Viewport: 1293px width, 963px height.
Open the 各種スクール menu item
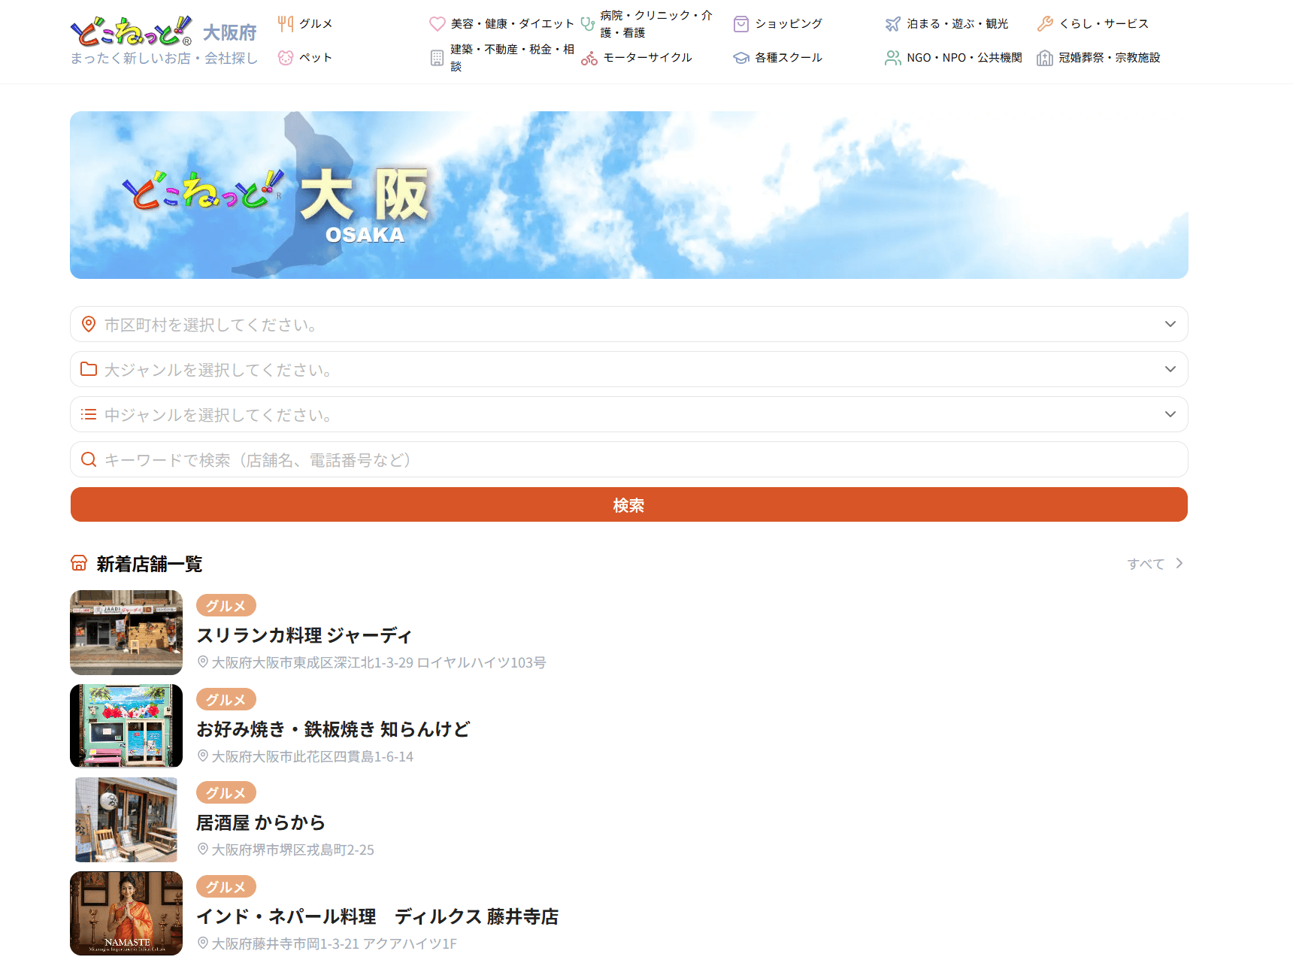pyautogui.click(x=789, y=58)
